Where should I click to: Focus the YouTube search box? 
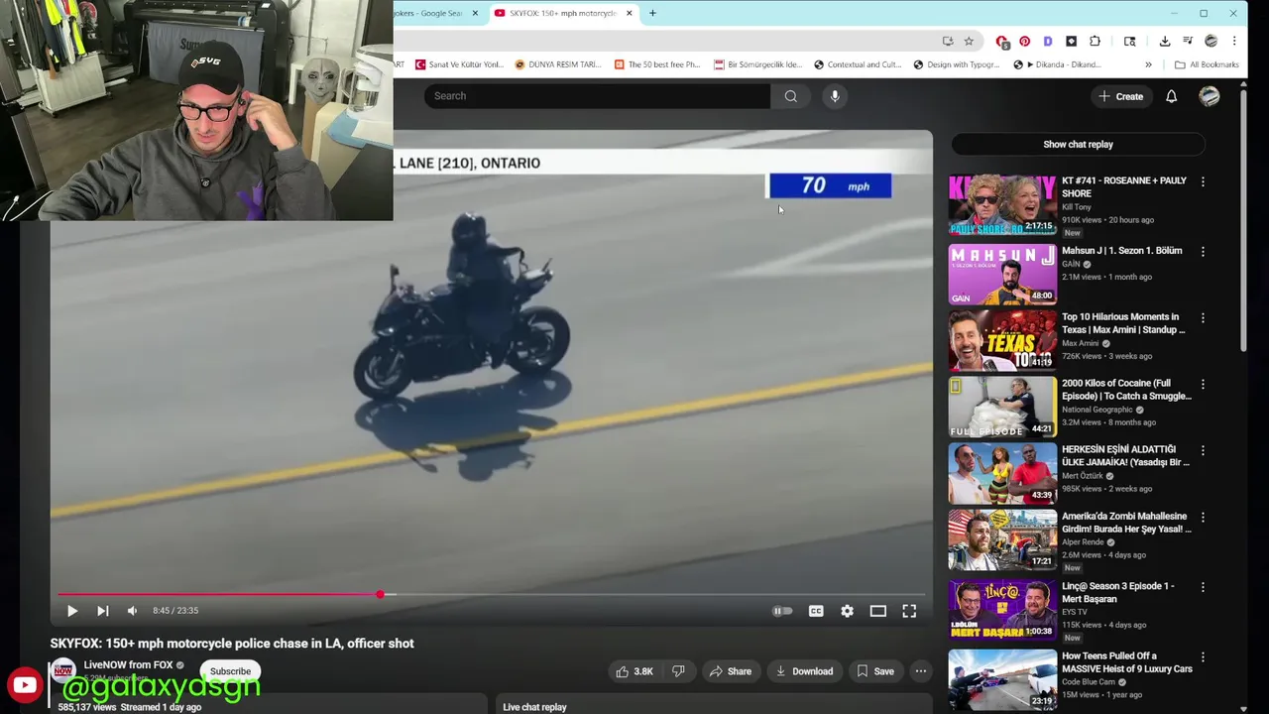tap(597, 96)
